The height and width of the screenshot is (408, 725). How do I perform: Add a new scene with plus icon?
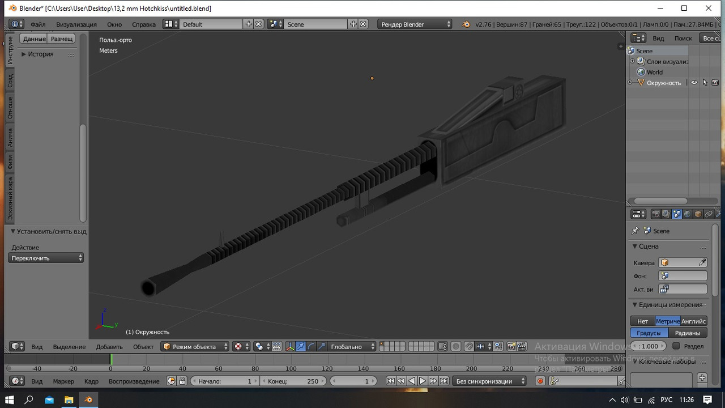(353, 24)
